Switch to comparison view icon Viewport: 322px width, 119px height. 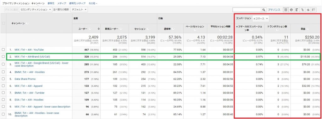[x=302, y=10]
